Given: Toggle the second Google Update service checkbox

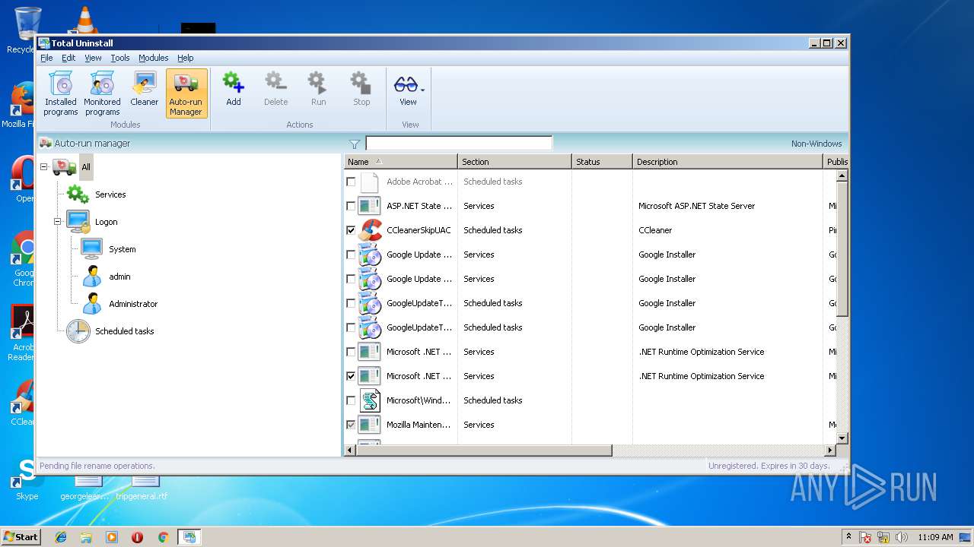Looking at the screenshot, I should coord(351,279).
